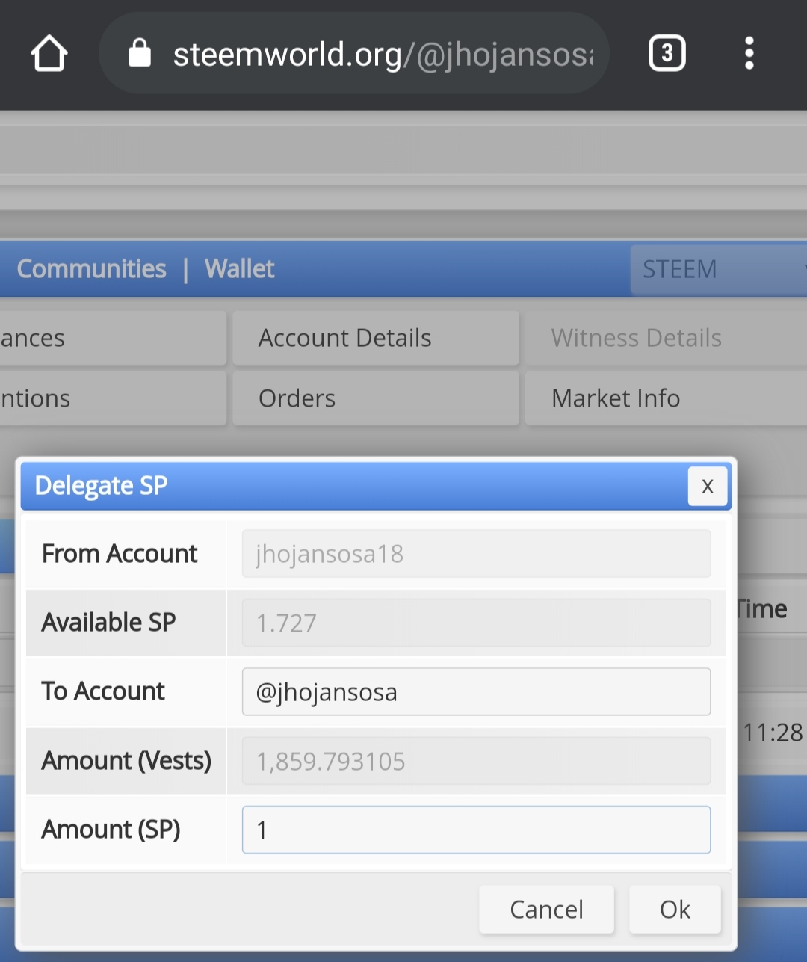
Task: Click the 'Amount (SP)' label
Action: [111, 830]
